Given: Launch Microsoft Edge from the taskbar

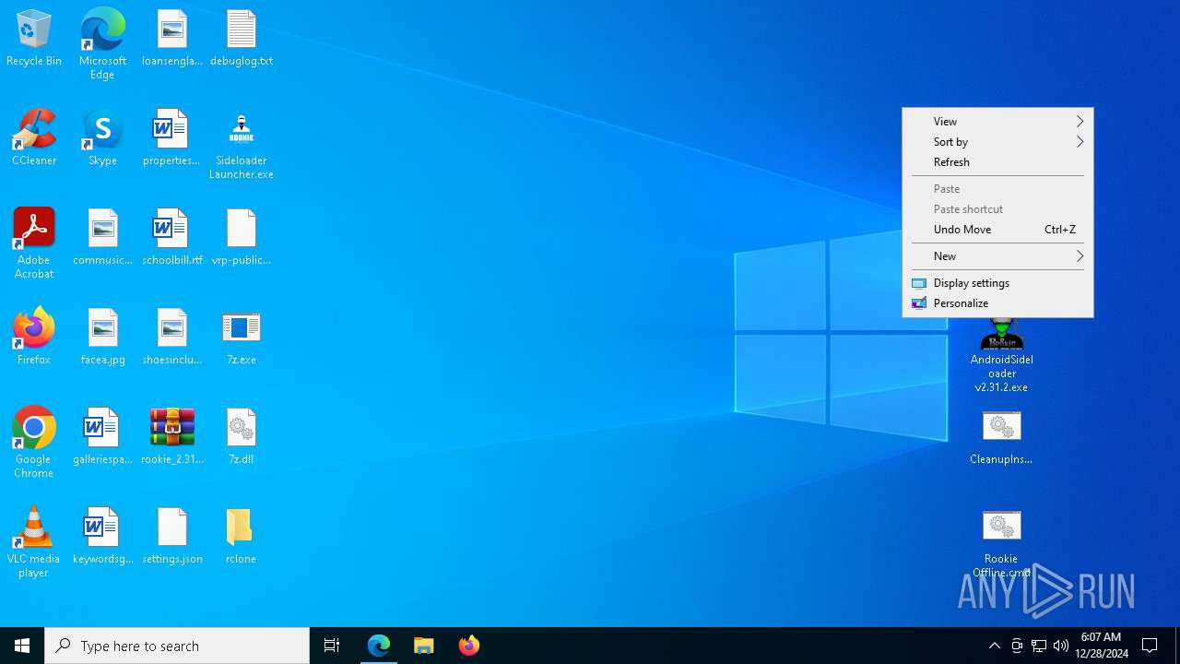Looking at the screenshot, I should point(379,646).
